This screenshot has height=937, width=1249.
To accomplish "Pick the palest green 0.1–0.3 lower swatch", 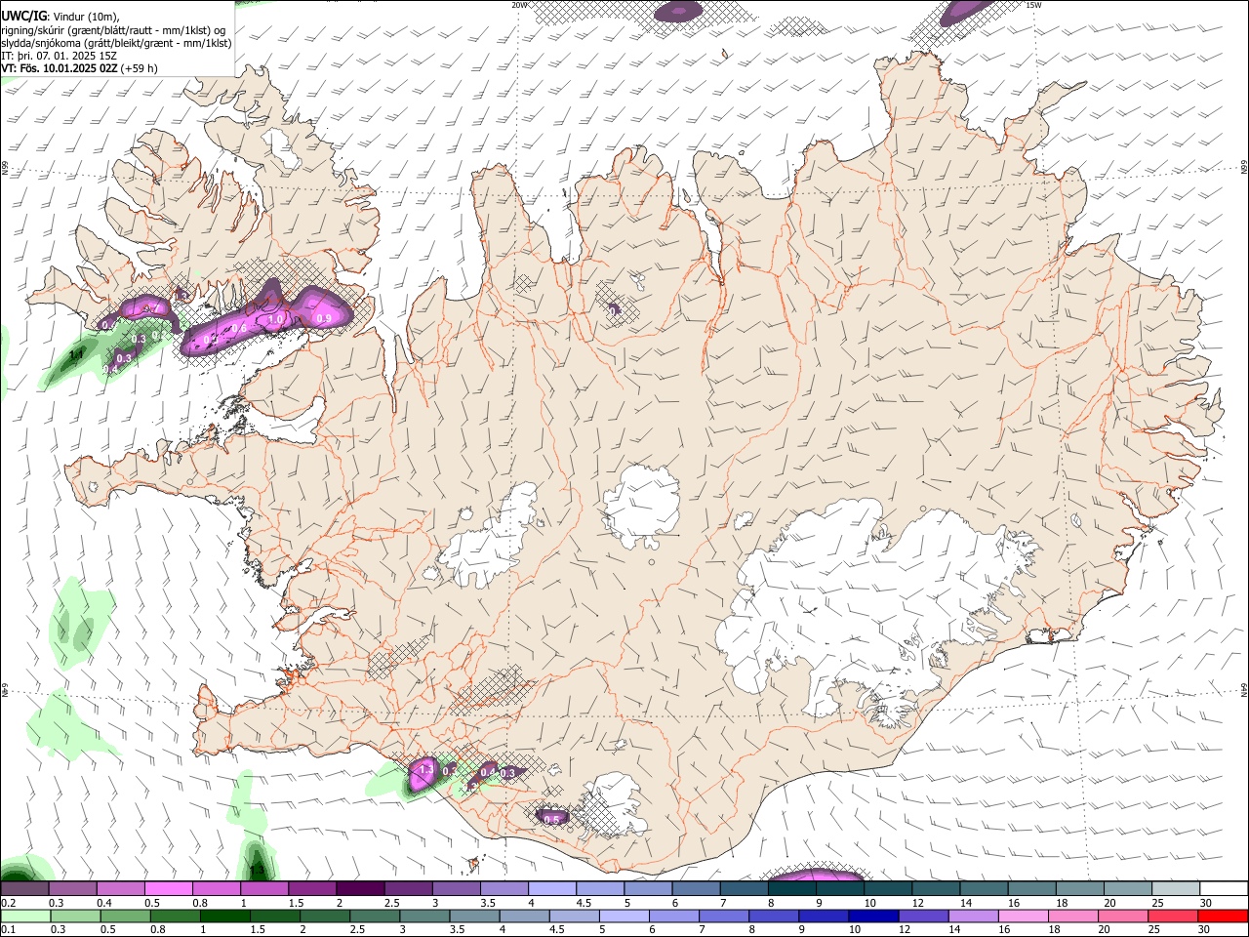I will [x=25, y=917].
